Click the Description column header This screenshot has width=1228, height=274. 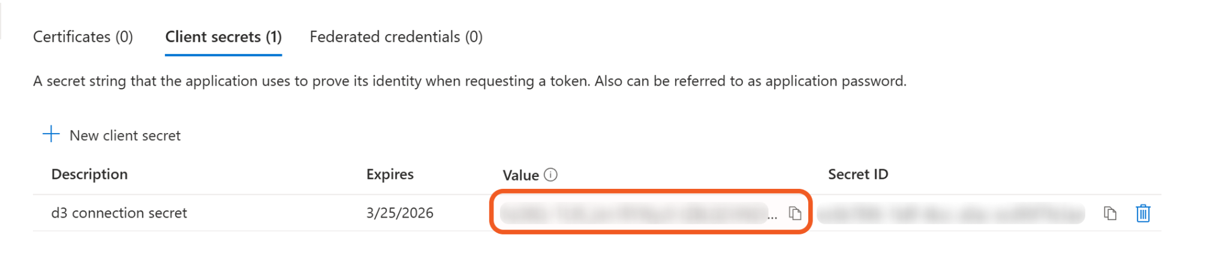pyautogui.click(x=89, y=174)
